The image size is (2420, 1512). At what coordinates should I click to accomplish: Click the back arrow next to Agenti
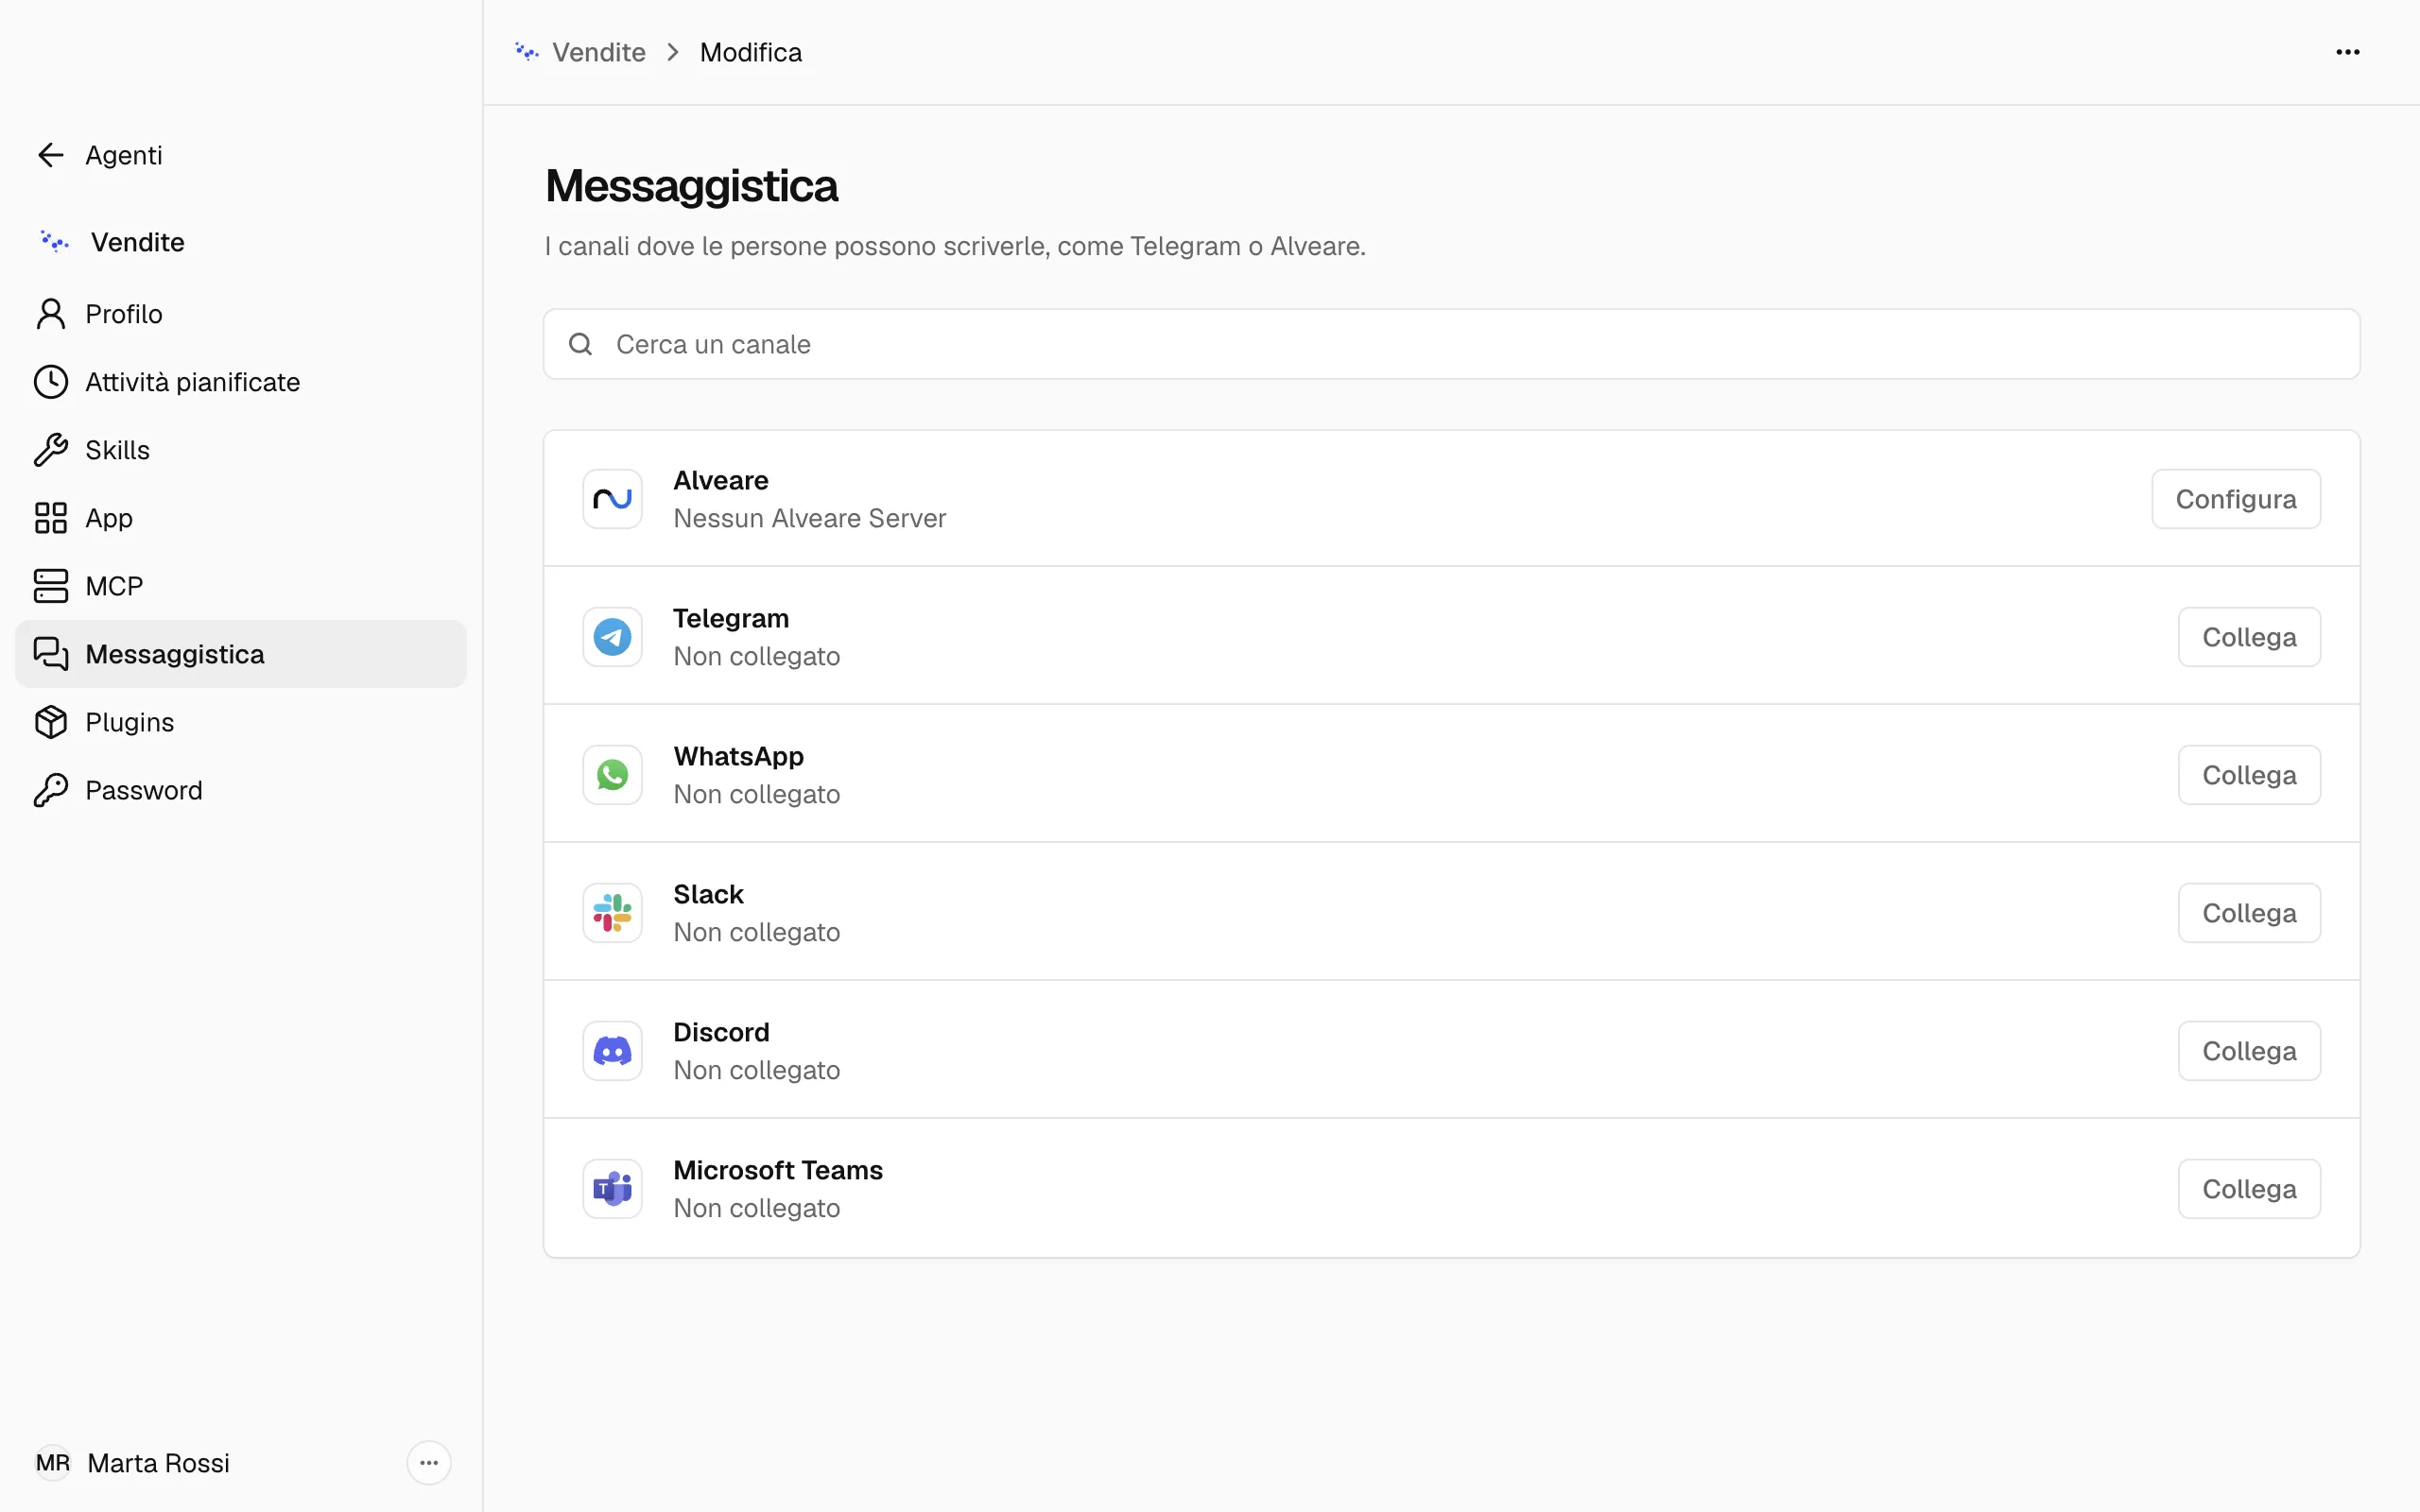(x=50, y=155)
